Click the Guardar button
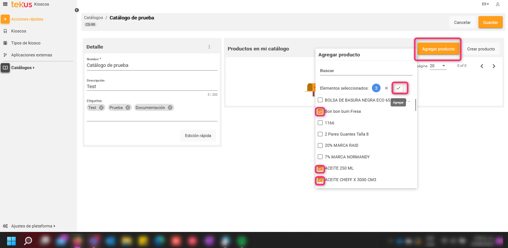The width and height of the screenshot is (508, 248). [490, 22]
